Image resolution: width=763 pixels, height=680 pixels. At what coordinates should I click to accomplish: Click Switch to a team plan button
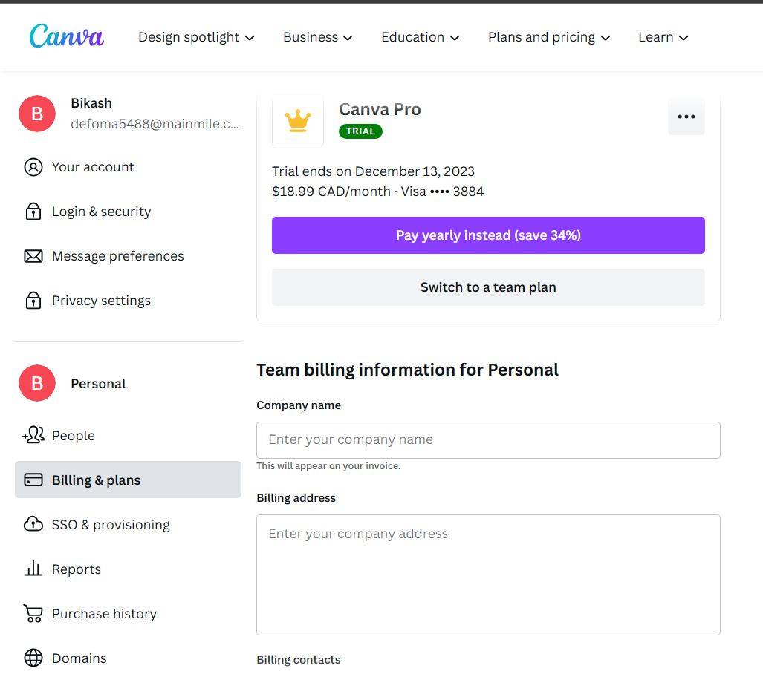488,287
